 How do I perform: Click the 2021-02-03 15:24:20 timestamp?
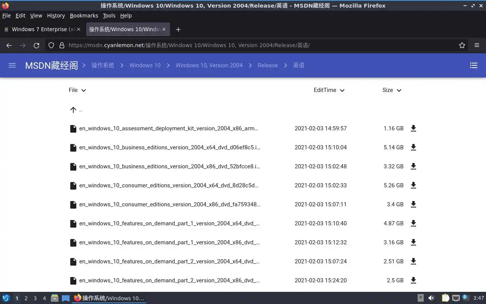coord(320,280)
